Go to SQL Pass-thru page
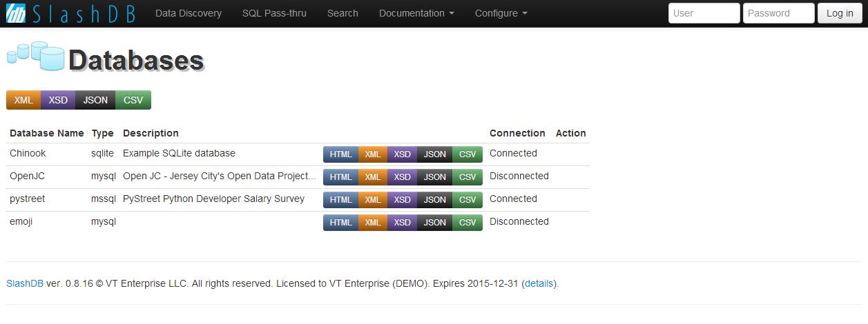 (x=274, y=13)
